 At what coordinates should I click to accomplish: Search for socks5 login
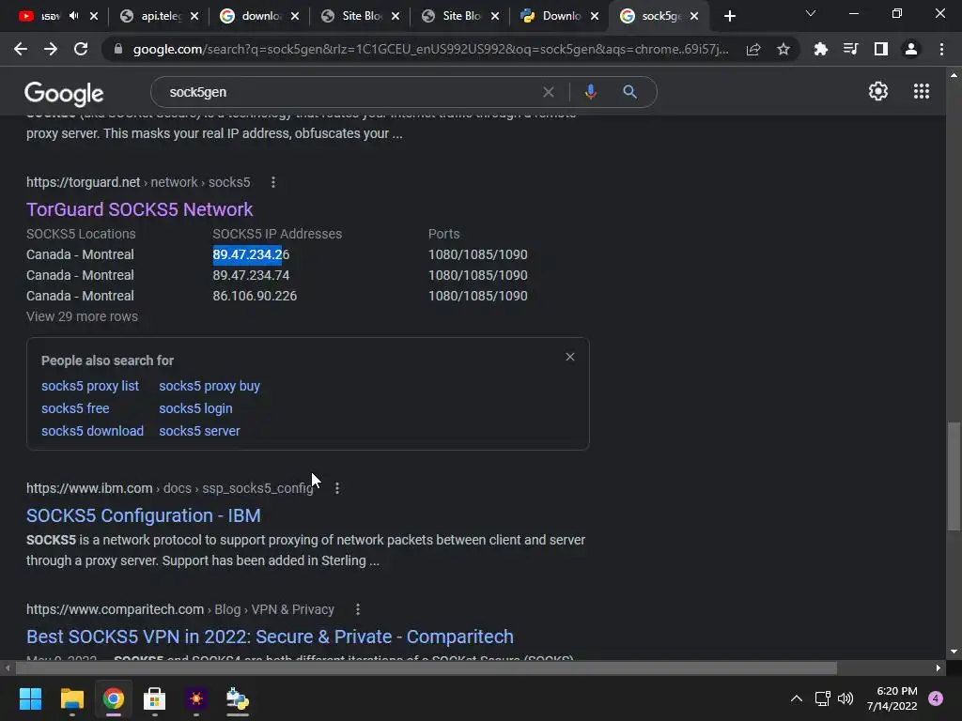(x=195, y=408)
